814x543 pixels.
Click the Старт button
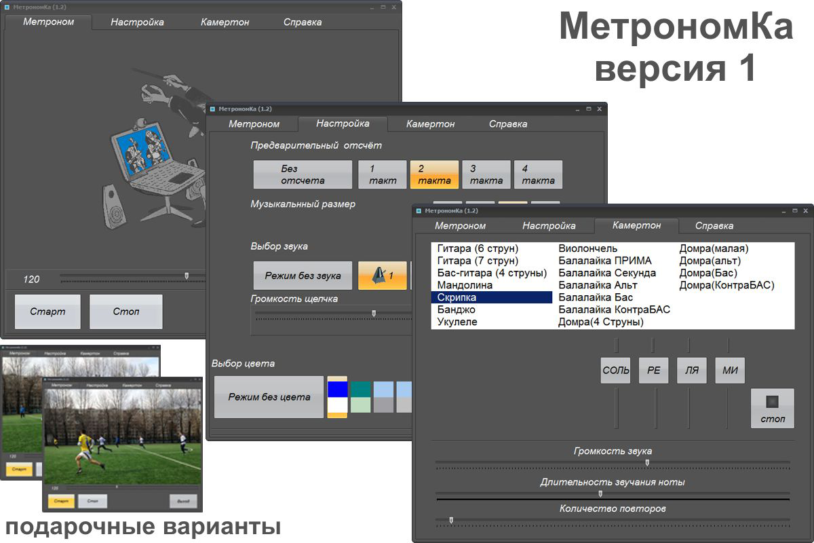click(x=47, y=312)
